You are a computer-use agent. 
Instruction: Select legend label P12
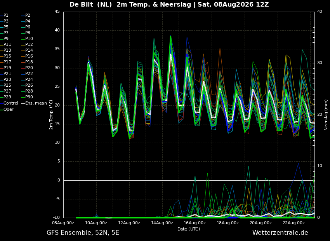(27, 44)
